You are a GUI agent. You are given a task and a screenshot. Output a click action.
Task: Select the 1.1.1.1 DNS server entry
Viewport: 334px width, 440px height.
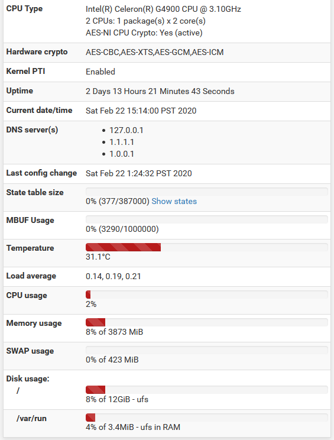122,142
